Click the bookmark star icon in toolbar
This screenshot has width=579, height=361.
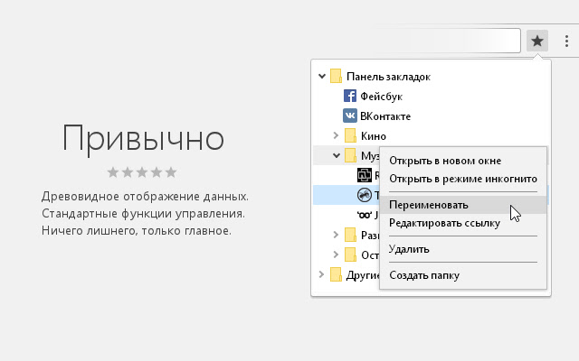pos(537,41)
